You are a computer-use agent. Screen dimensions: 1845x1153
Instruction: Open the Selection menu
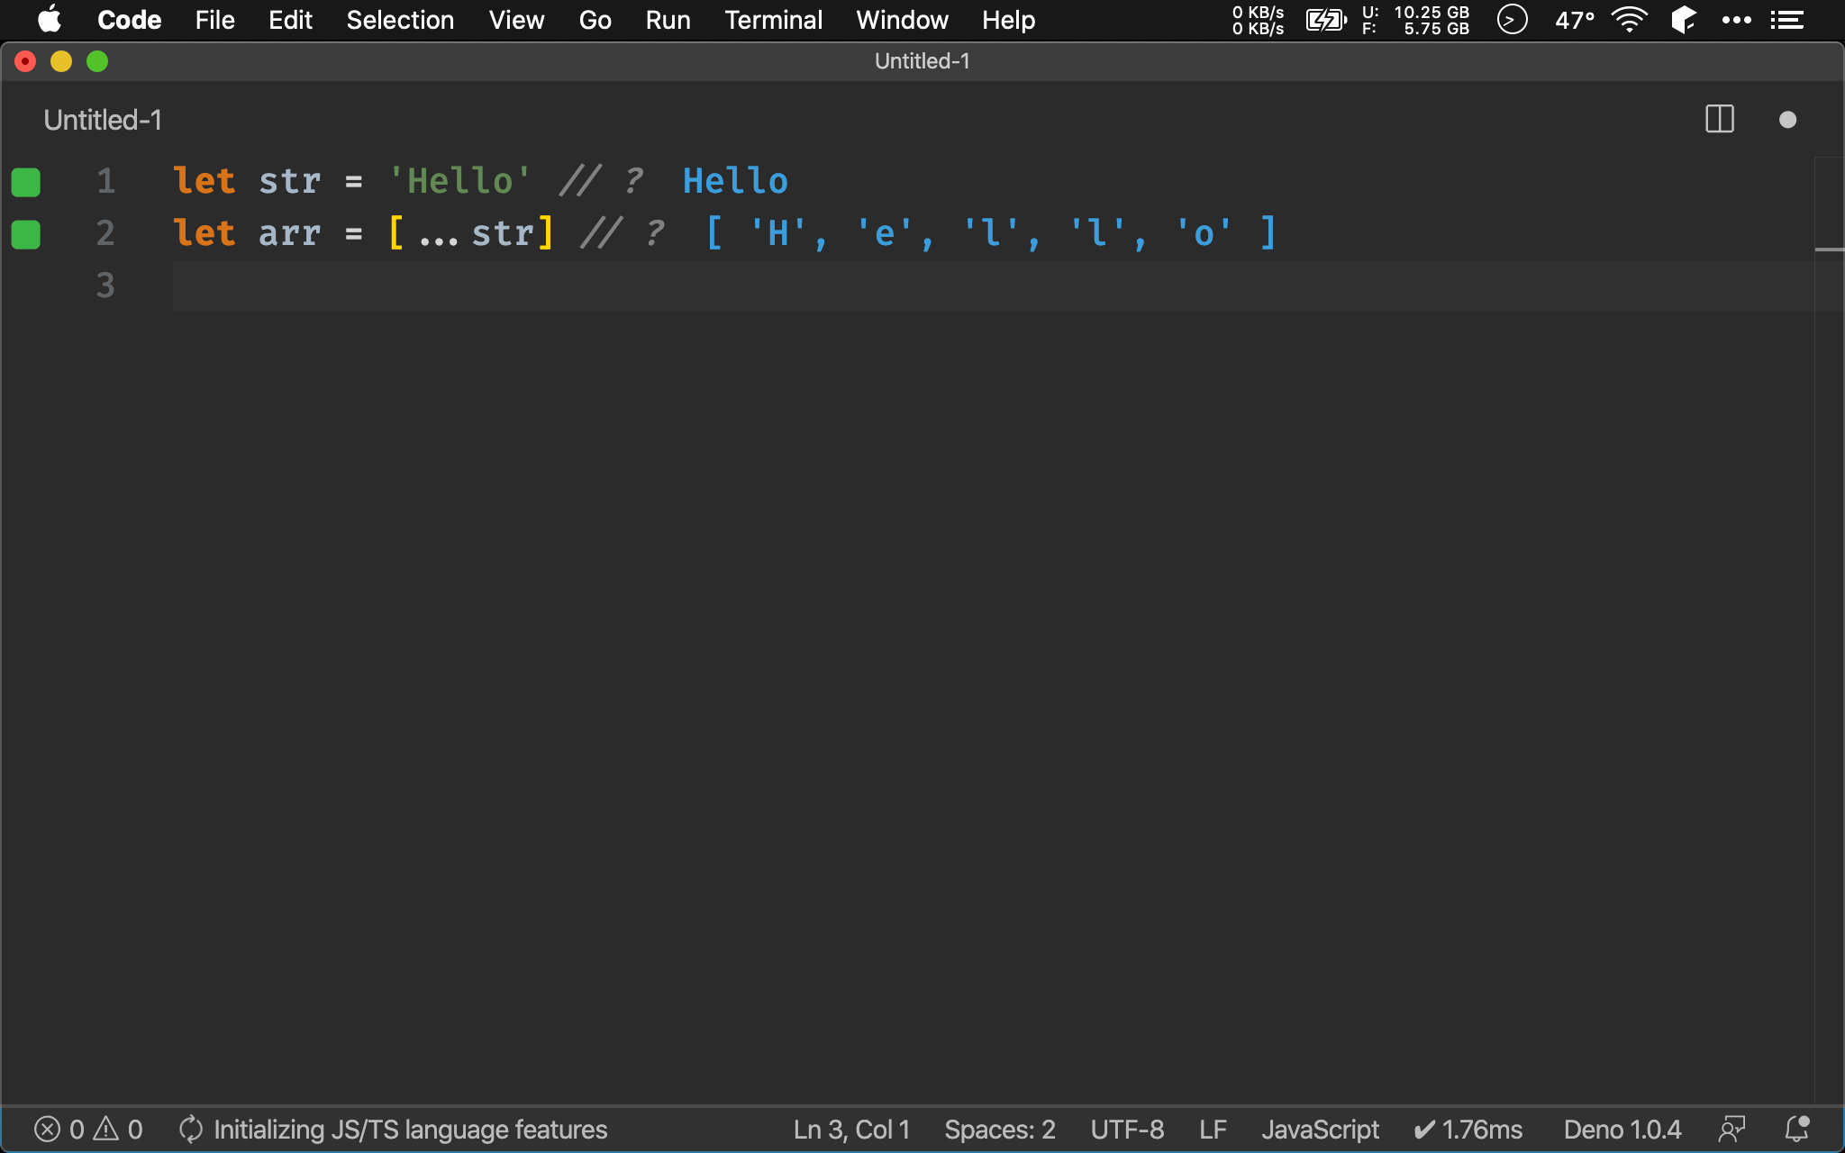400,20
